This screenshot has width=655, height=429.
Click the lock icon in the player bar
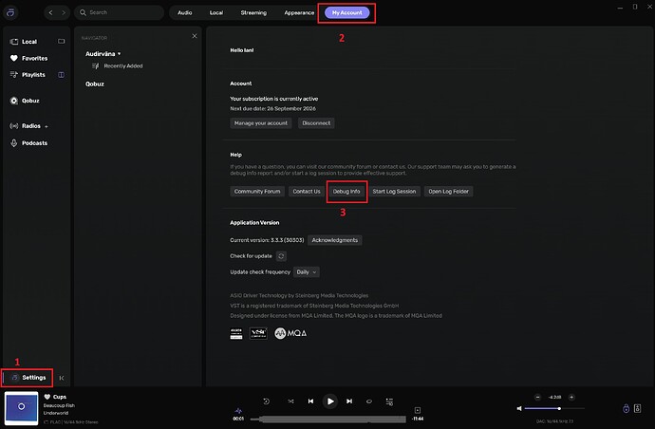pyautogui.click(x=626, y=408)
